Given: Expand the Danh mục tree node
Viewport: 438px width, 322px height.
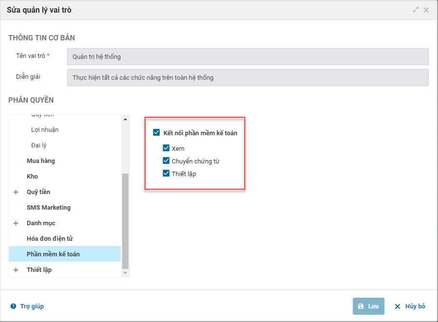Looking at the screenshot, I should 16,223.
